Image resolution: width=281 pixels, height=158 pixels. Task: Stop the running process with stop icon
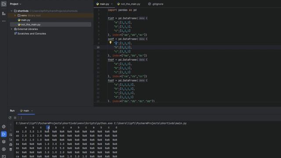click(x=15, y=118)
